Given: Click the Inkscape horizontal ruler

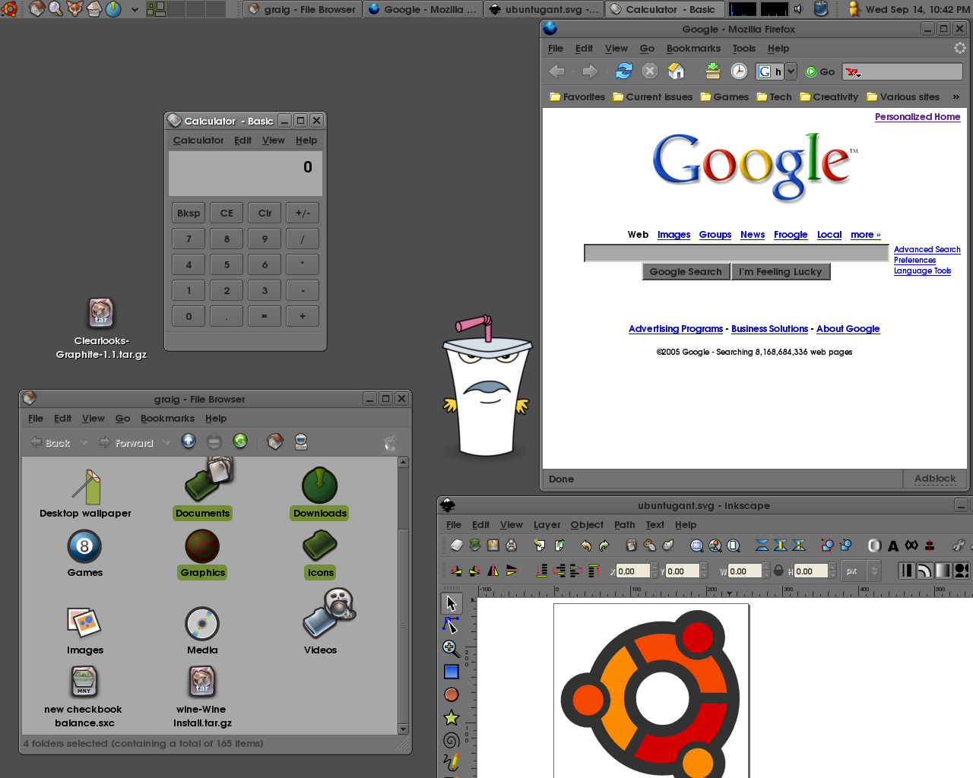Looking at the screenshot, I should (x=724, y=590).
